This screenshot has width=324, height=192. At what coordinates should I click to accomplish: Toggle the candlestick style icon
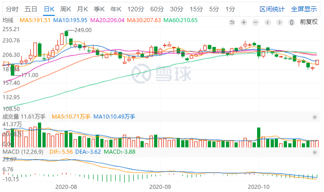pyautogui.click(x=291, y=22)
